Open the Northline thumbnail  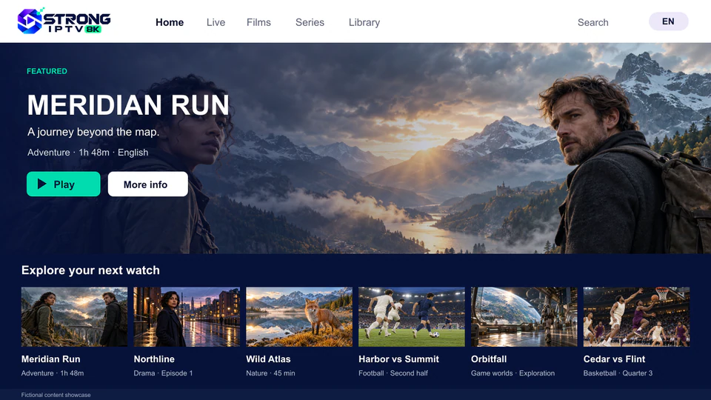187,316
